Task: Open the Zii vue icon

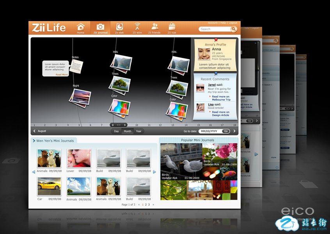Action: coord(172,27)
